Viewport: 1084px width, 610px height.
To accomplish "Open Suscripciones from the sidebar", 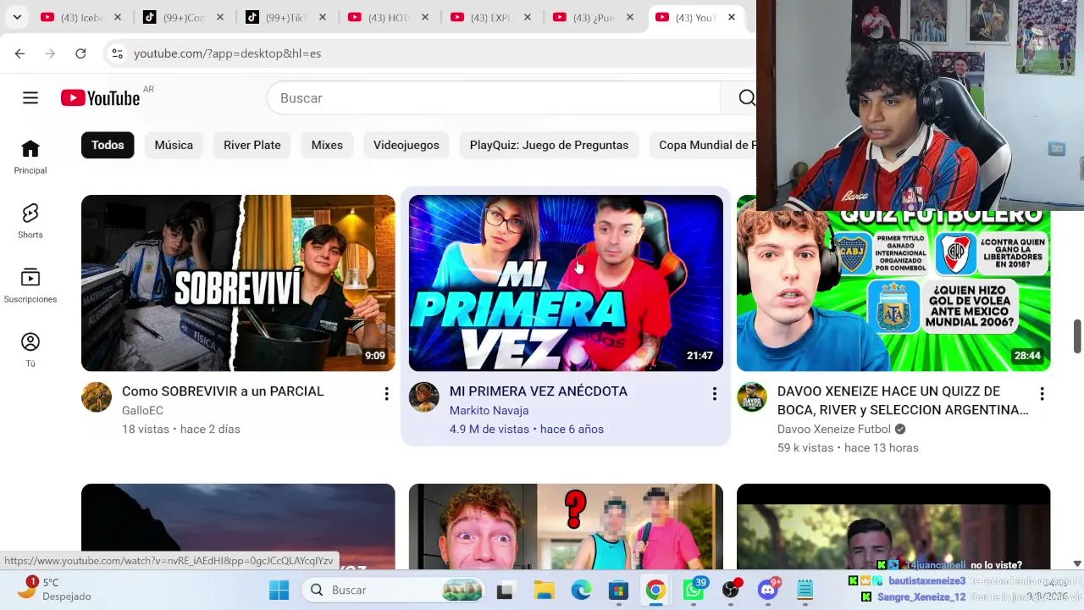I will tap(30, 286).
